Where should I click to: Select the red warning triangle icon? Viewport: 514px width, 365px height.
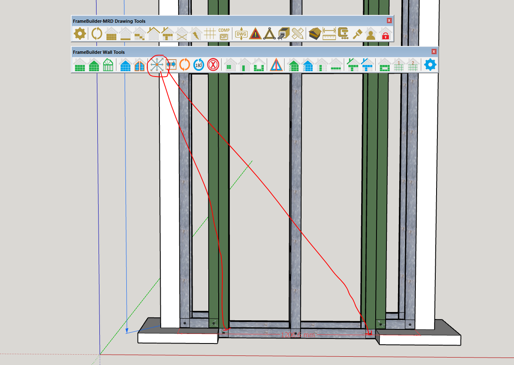coord(256,34)
